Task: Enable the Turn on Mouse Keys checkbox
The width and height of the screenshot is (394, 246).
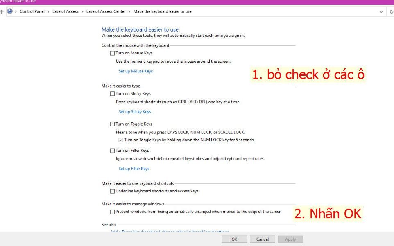Action: tap(112, 53)
